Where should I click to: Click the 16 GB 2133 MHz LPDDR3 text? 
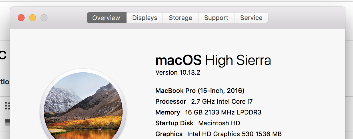point(223,112)
